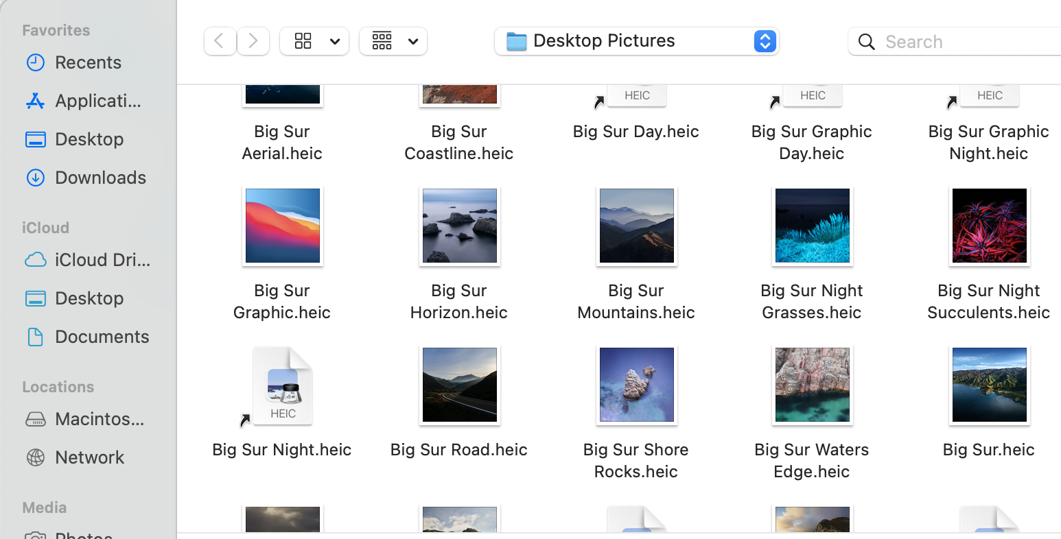
Task: Select the Big Sur Waters Edge.heic thumbnail
Action: [x=813, y=385]
